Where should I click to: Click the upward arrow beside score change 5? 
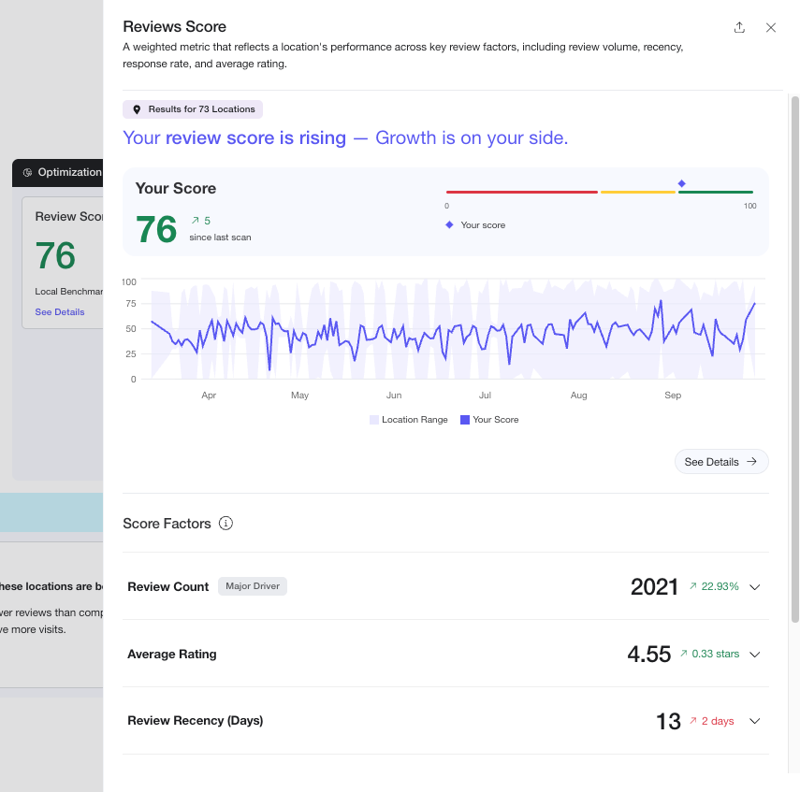pyautogui.click(x=195, y=221)
